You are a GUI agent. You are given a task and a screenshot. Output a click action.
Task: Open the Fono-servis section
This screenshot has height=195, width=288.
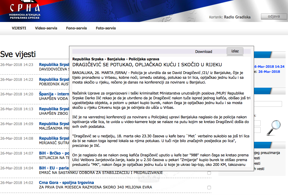click(x=76, y=28)
